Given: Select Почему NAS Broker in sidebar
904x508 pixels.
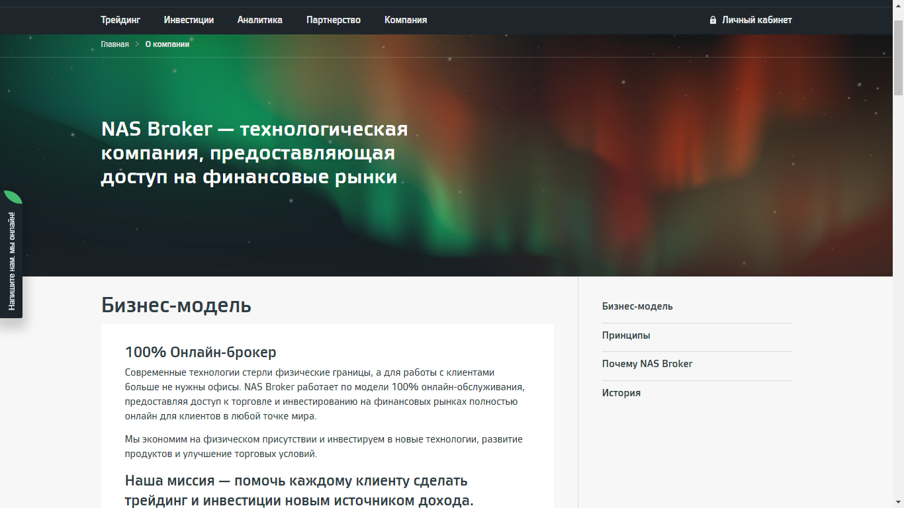Looking at the screenshot, I should [647, 364].
